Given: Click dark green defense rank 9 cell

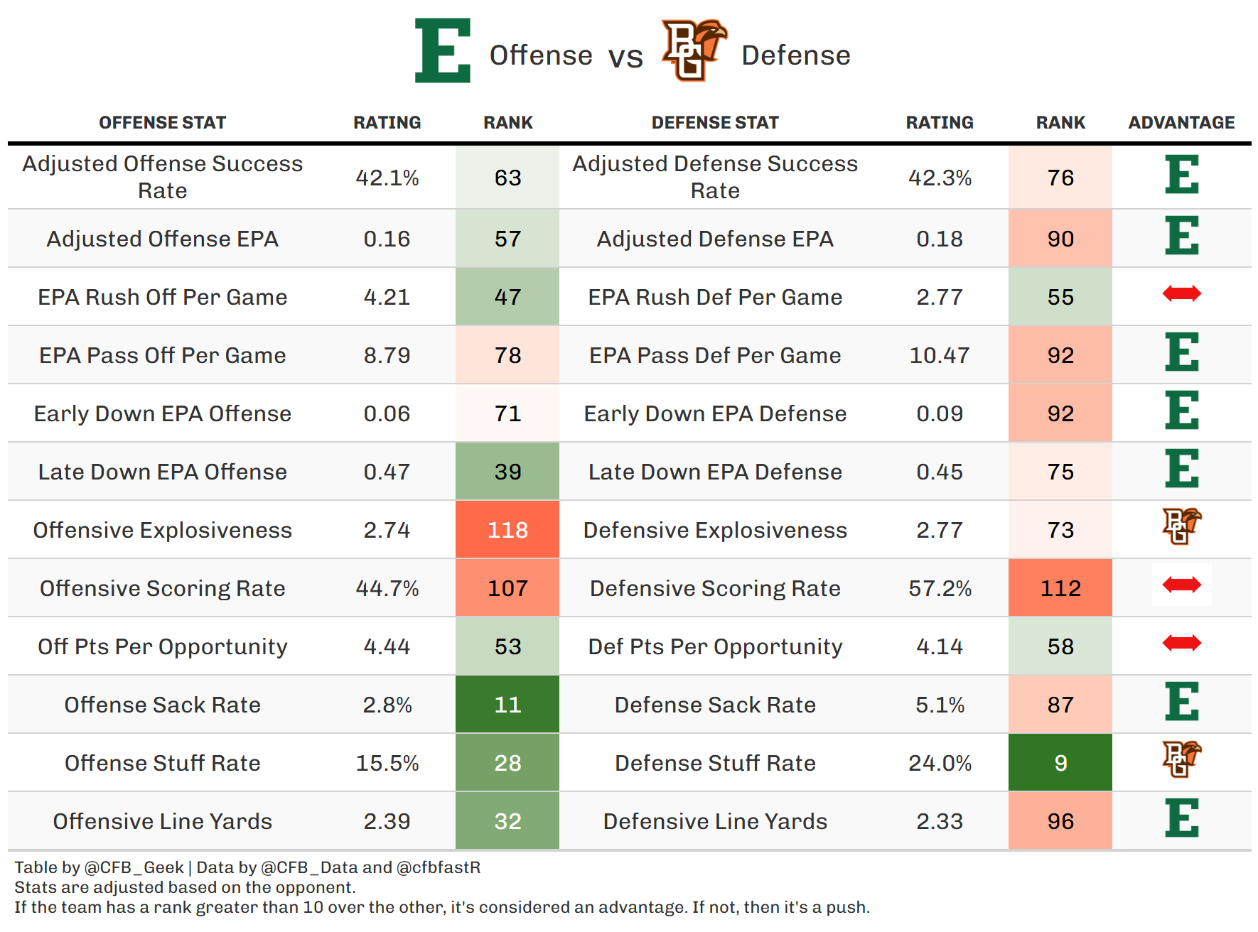Looking at the screenshot, I should tap(1060, 763).
